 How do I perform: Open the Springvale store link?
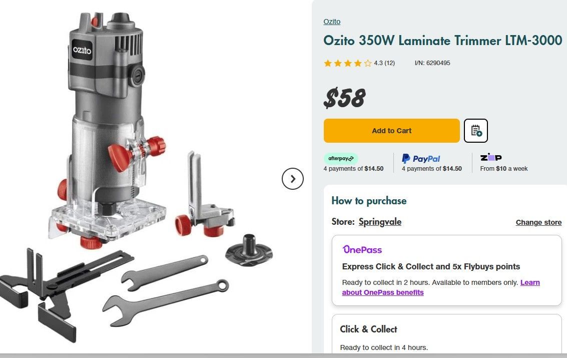pyautogui.click(x=380, y=222)
